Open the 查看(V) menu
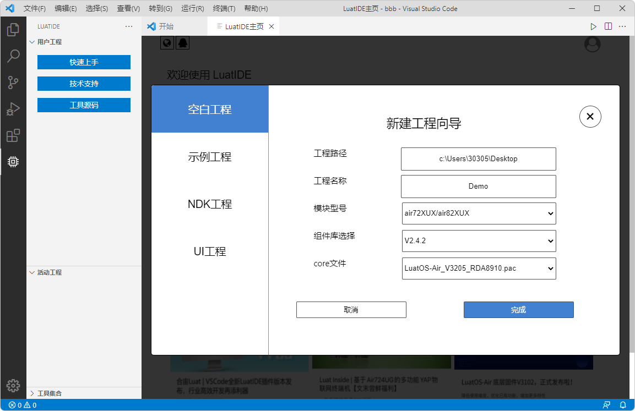Image resolution: width=635 pixels, height=411 pixels. (x=128, y=8)
